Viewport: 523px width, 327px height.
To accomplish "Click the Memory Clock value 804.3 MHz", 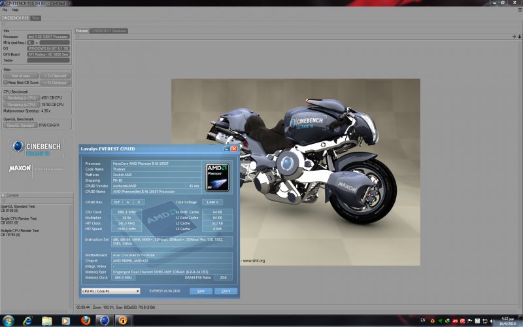I will 123,277.
